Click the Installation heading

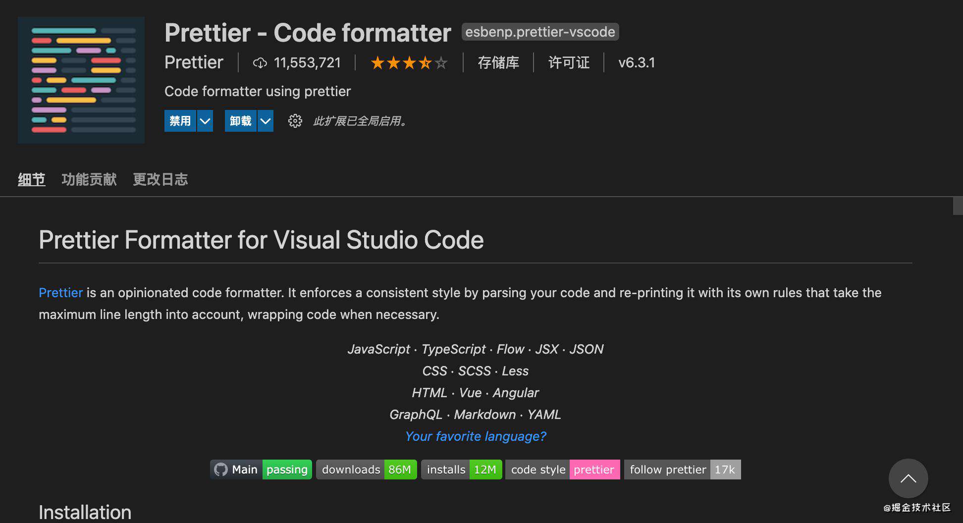point(85,512)
